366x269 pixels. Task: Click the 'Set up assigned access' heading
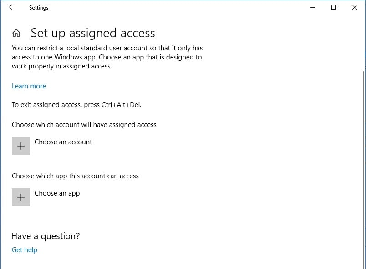tap(93, 33)
